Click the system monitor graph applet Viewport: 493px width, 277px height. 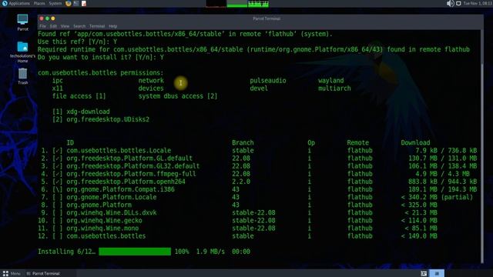[x=237, y=3]
